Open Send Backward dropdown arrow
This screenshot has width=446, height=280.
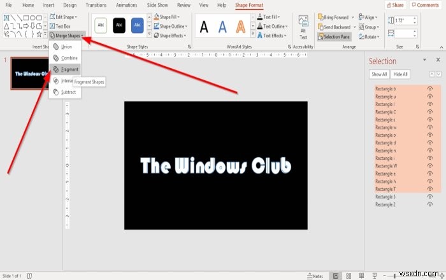tap(354, 27)
